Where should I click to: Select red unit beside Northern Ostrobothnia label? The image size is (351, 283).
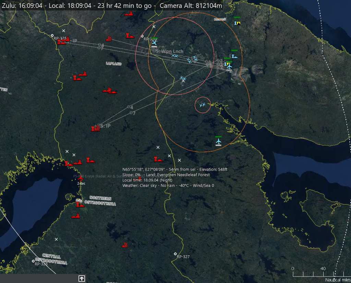click(x=80, y=204)
